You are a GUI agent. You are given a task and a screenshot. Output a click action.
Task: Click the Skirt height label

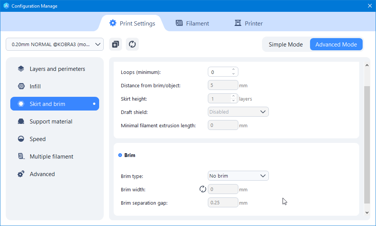pos(134,99)
